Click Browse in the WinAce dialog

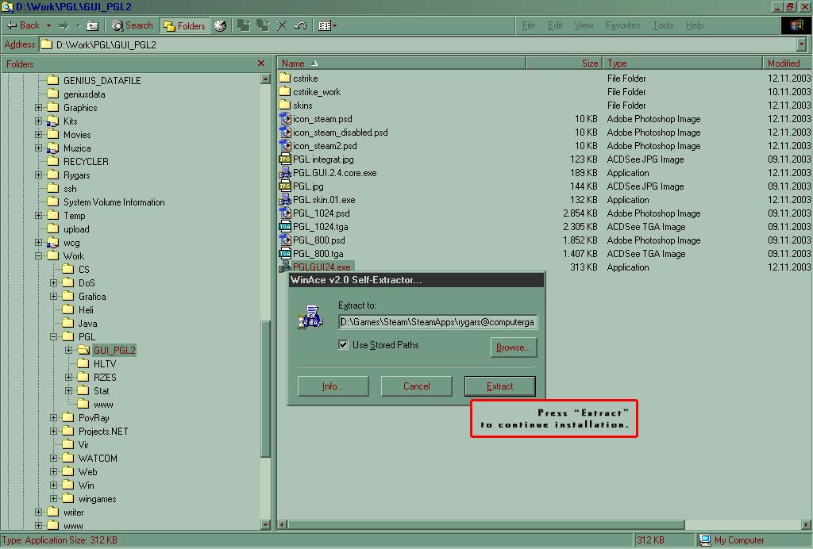(514, 347)
